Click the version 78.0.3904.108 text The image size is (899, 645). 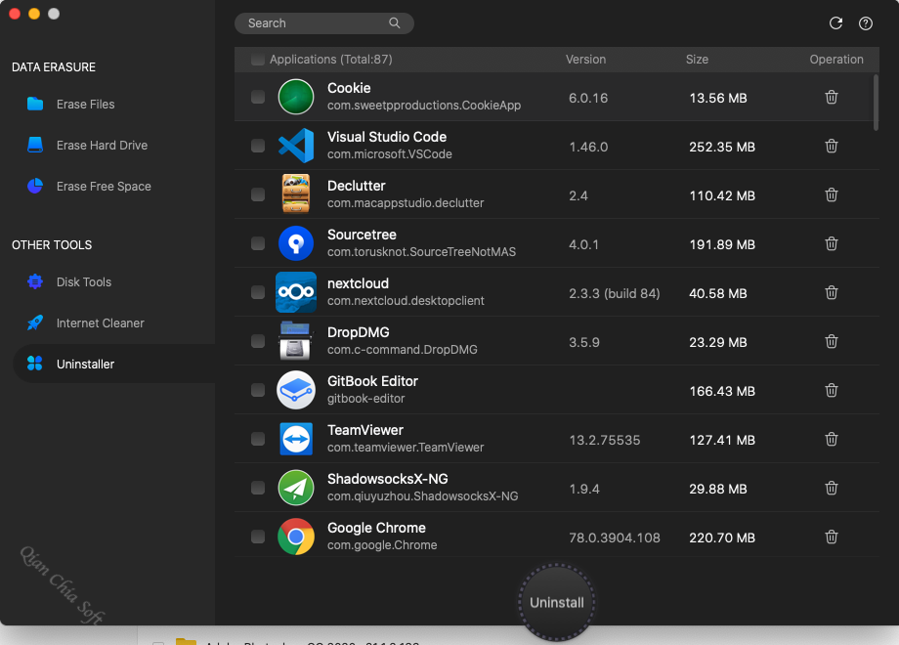tap(614, 537)
